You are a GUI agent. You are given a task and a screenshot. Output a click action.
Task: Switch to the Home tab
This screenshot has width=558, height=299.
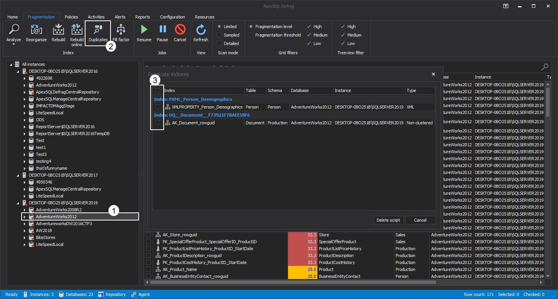[13, 17]
